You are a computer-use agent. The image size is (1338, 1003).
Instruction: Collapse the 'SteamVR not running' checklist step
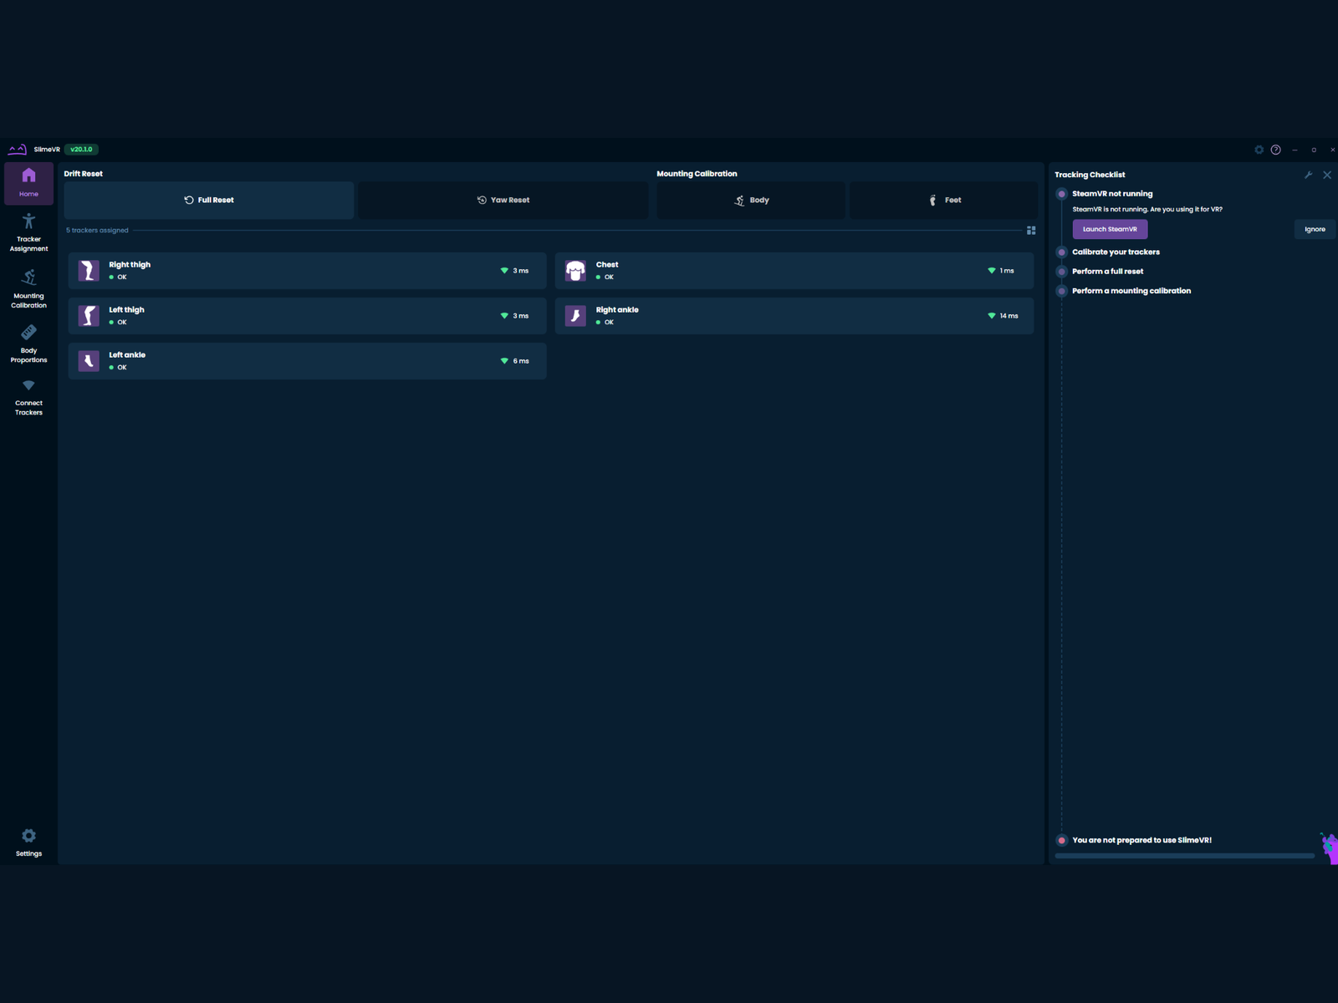pos(1112,194)
